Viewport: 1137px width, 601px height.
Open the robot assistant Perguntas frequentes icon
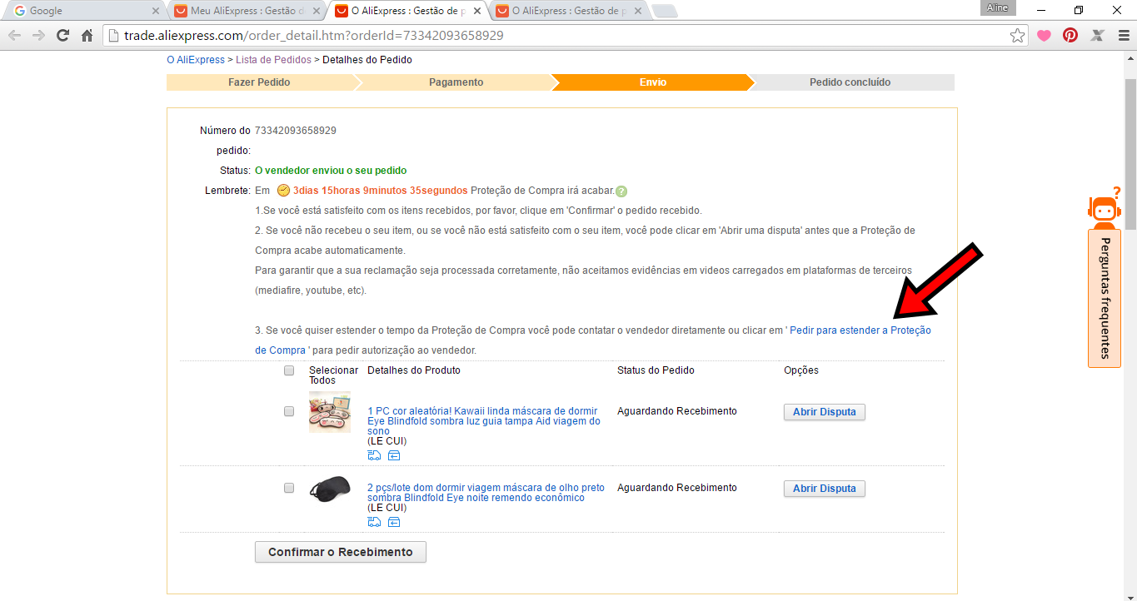[x=1105, y=208]
